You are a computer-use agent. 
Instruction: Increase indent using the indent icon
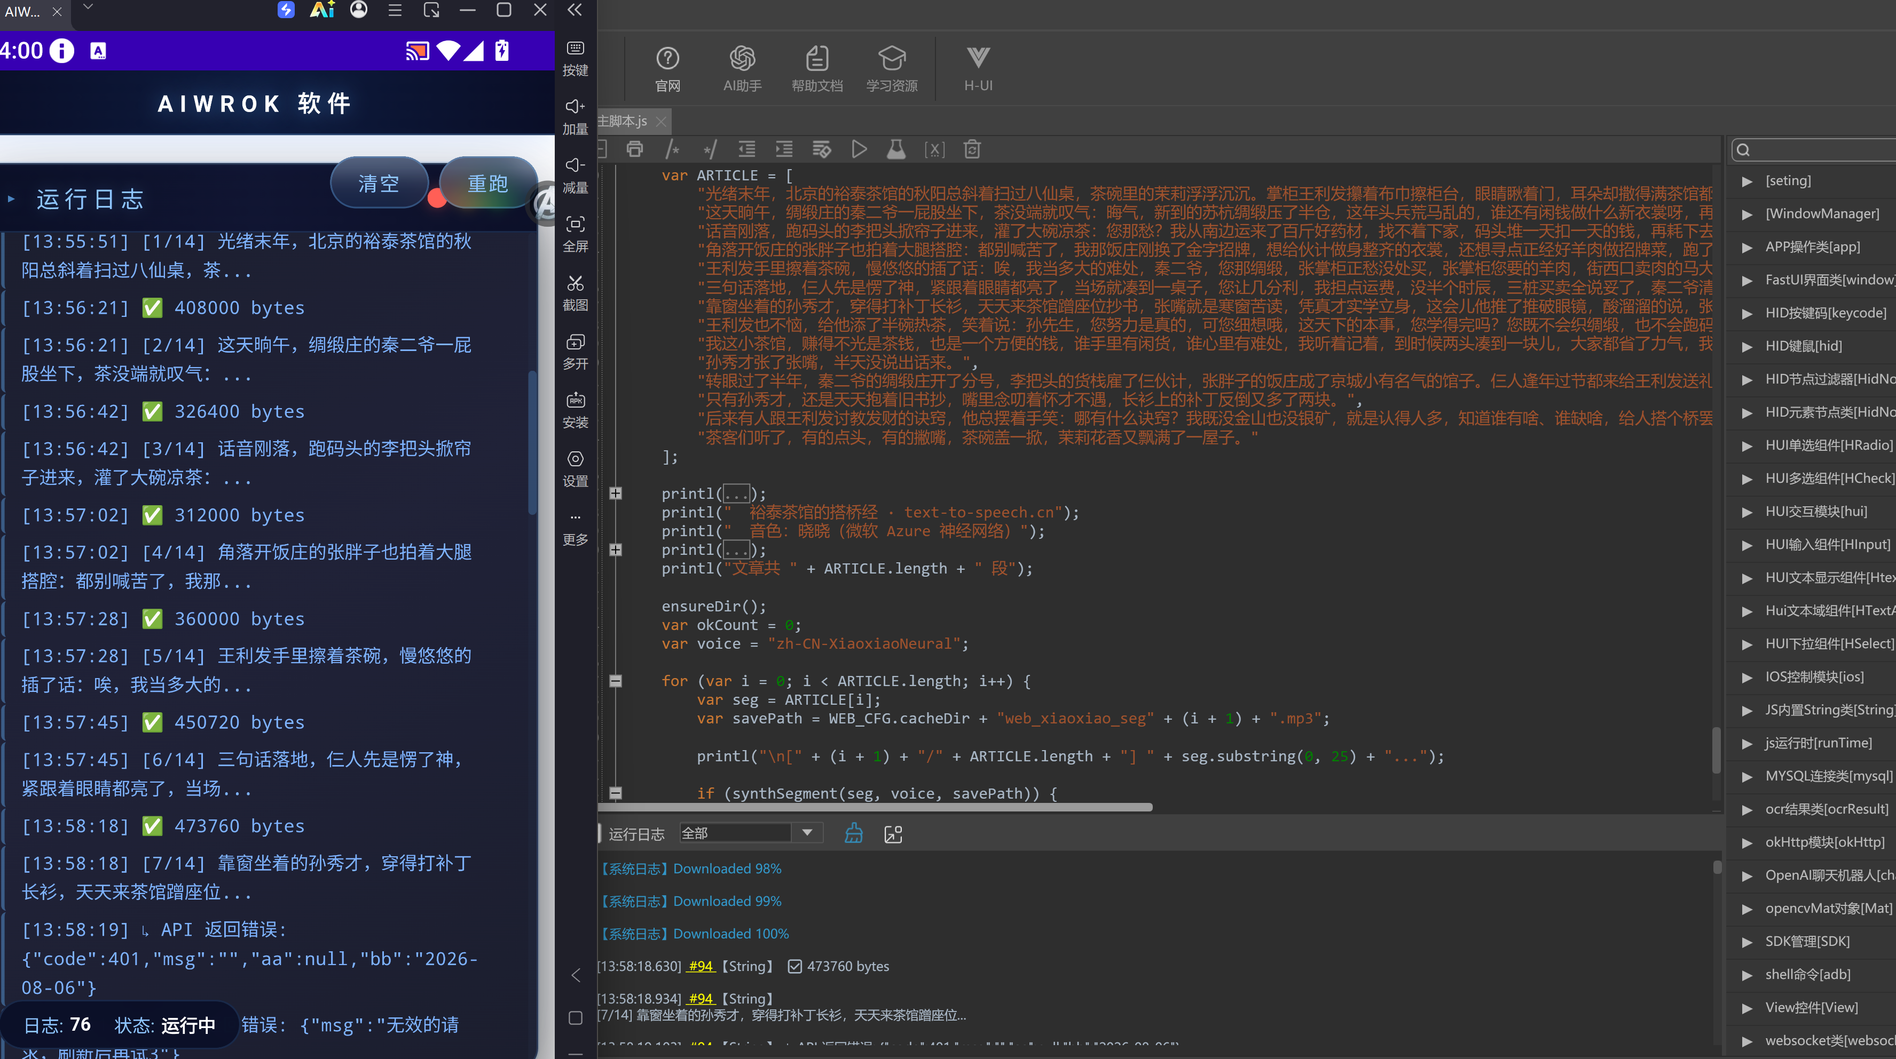pos(784,149)
